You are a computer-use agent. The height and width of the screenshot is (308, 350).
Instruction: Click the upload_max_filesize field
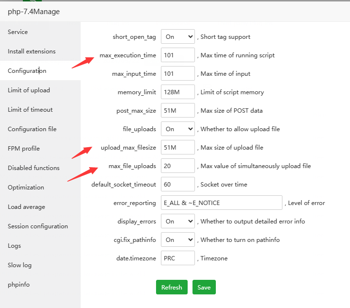[x=178, y=147]
